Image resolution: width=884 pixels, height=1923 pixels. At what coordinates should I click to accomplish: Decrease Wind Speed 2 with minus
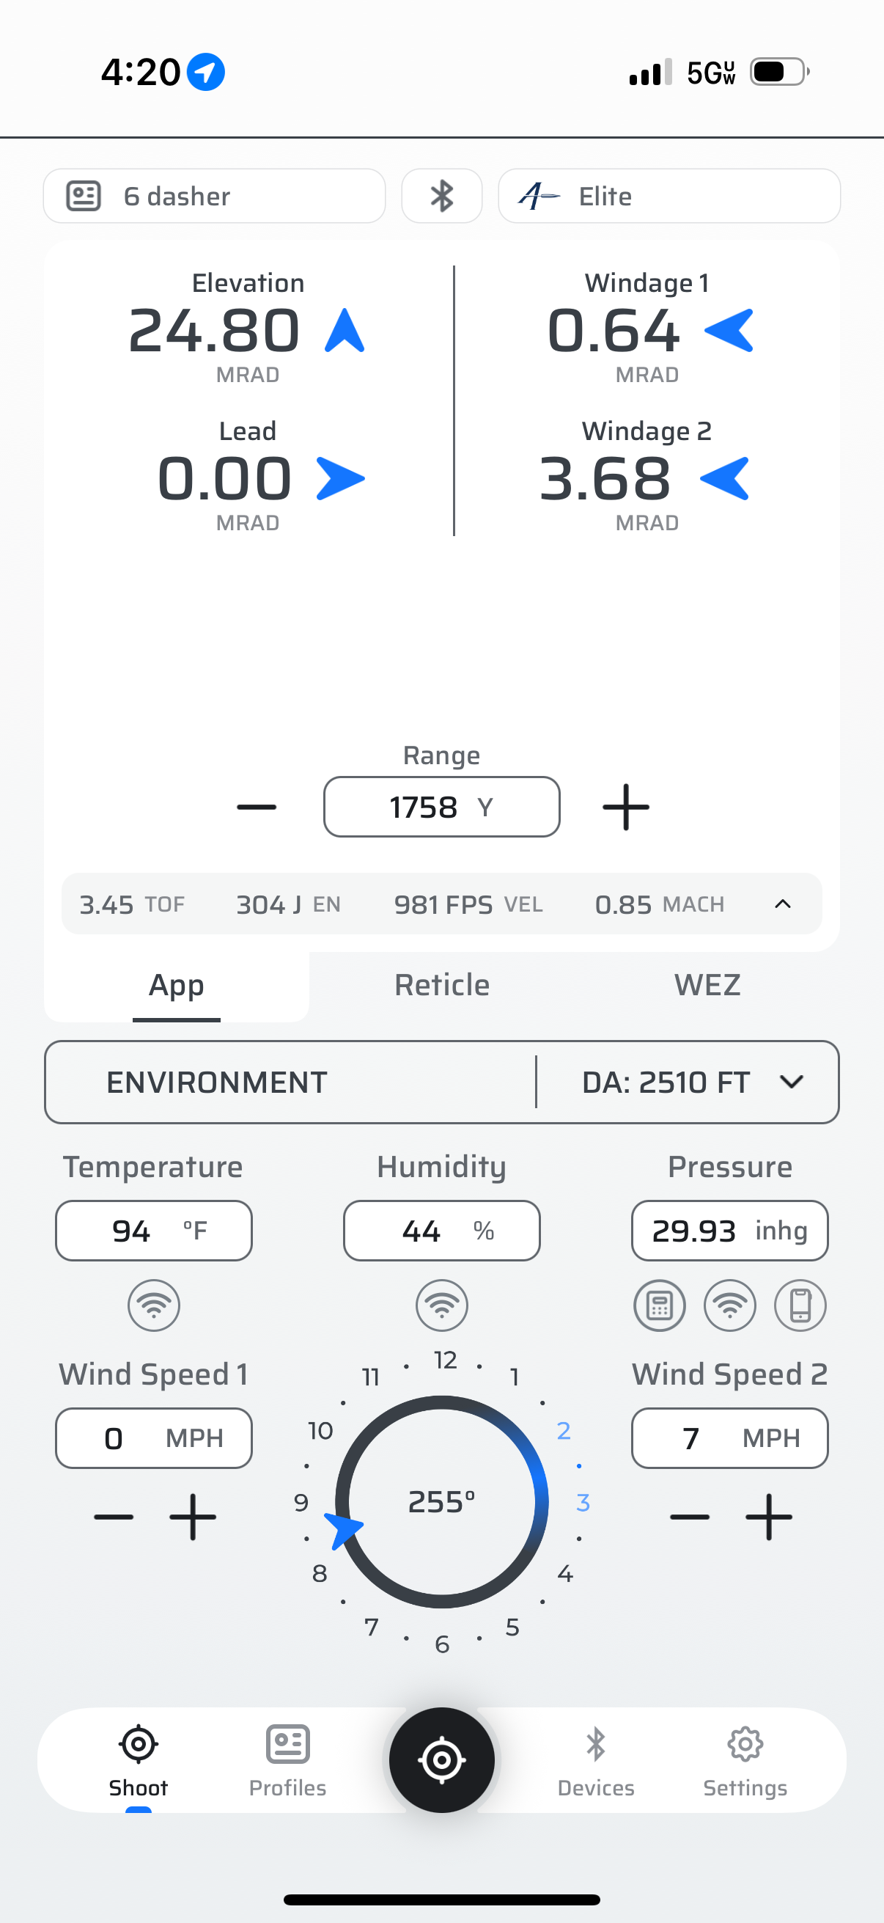[x=689, y=1516]
